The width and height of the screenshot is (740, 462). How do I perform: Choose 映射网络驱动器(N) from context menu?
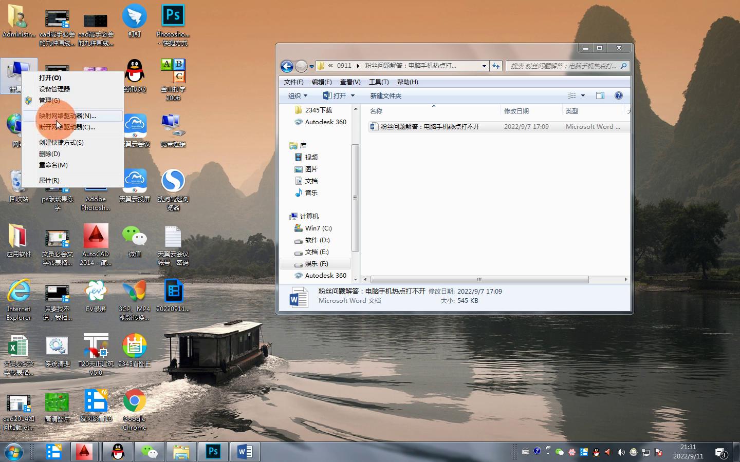67,116
